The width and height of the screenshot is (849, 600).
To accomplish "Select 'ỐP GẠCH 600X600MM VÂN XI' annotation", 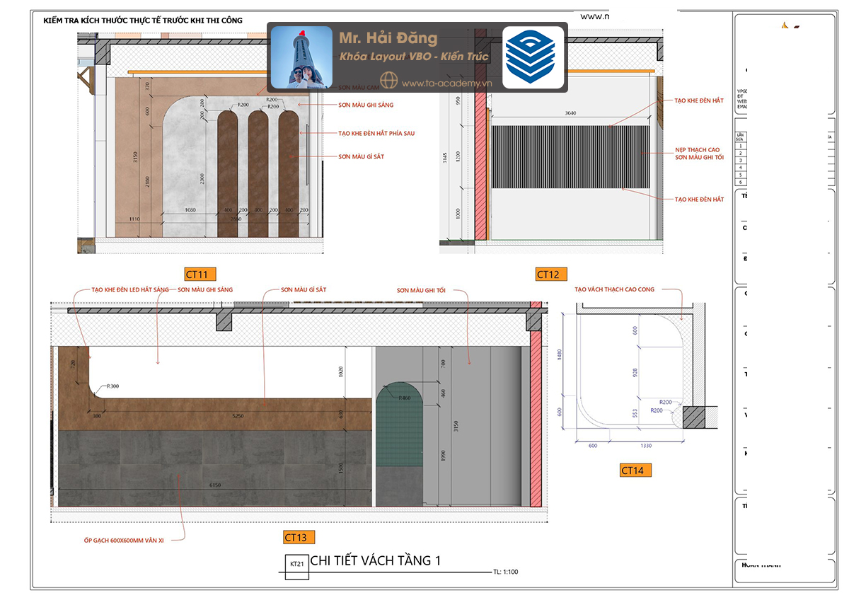I will [124, 541].
